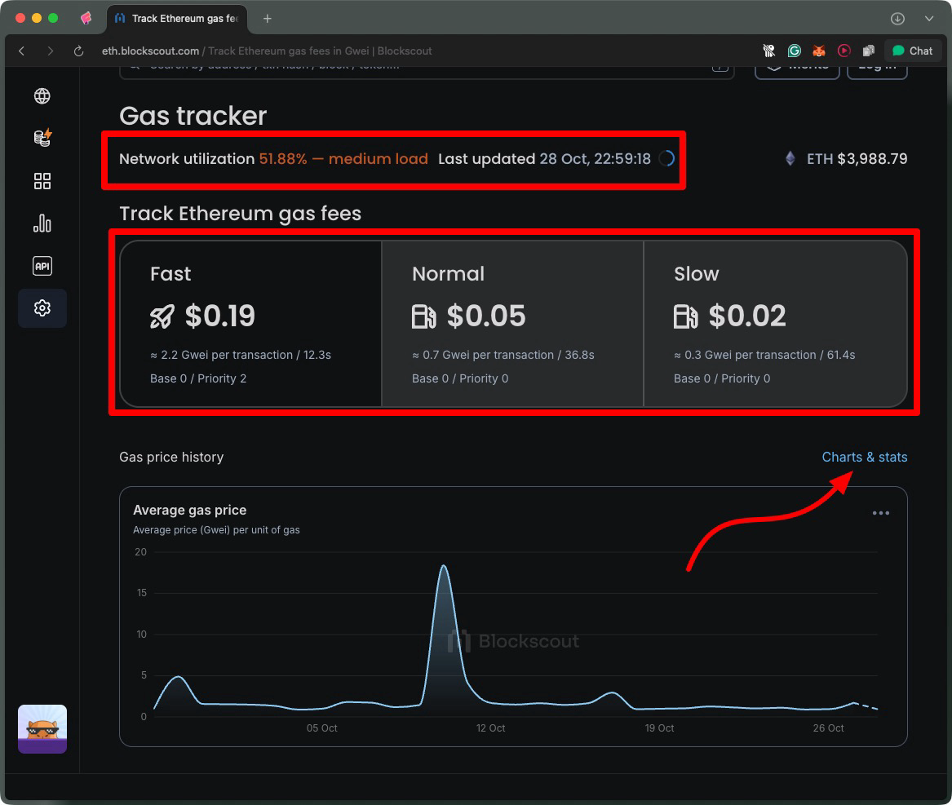Image resolution: width=952 pixels, height=805 pixels.
Task: Select the globe network icon in sidebar
Action: pyautogui.click(x=42, y=95)
